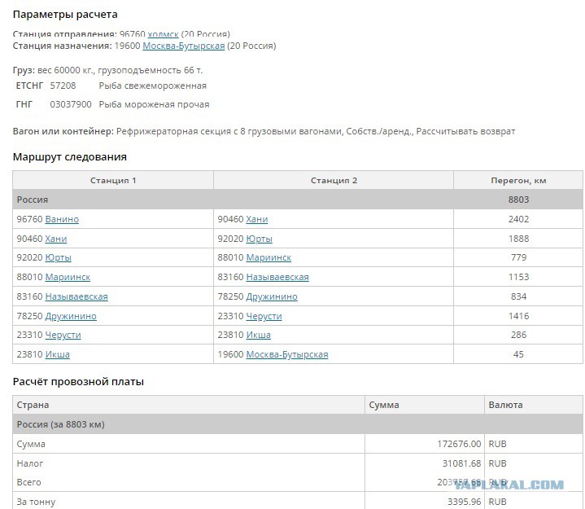Click the 'Вагон или контейнер:' label

point(63,131)
